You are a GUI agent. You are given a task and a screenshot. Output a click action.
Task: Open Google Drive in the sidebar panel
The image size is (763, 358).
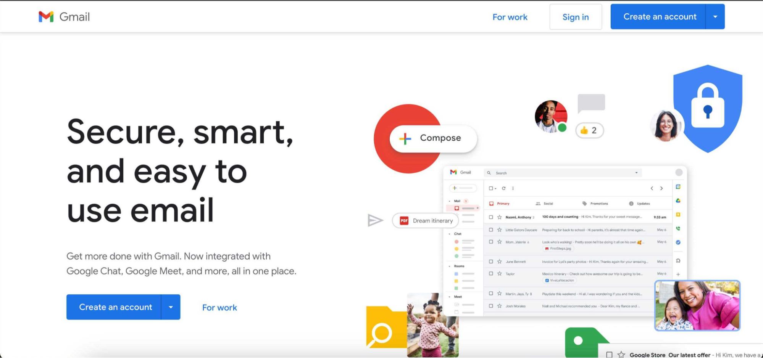pos(679,200)
